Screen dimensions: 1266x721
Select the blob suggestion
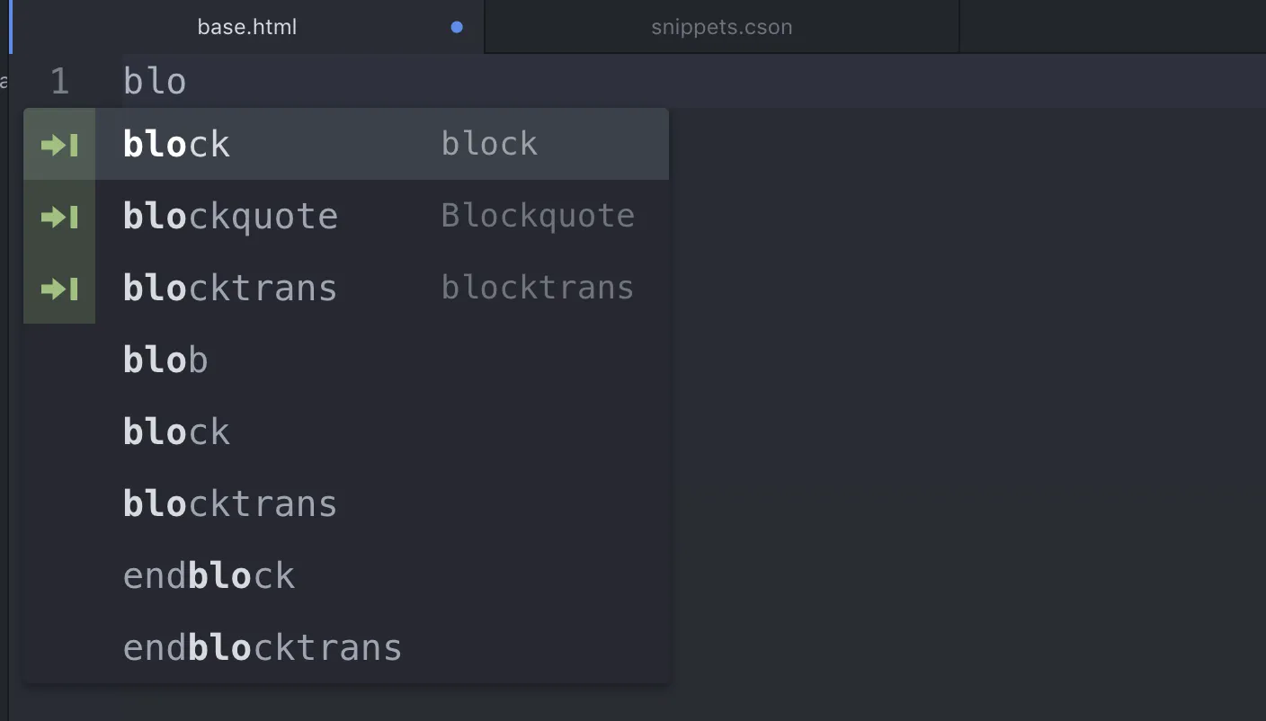tap(165, 360)
